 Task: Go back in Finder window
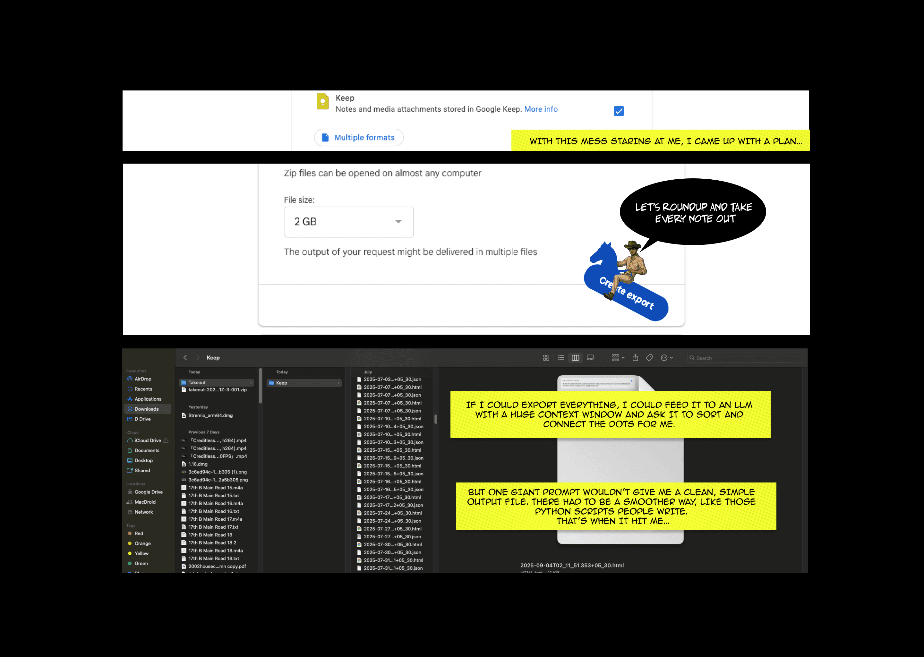click(185, 358)
